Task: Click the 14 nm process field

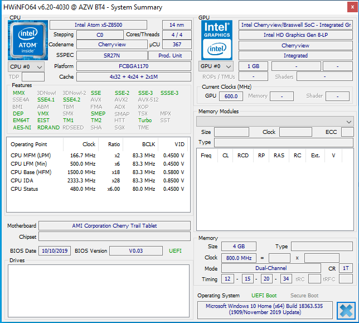Action: (x=177, y=25)
